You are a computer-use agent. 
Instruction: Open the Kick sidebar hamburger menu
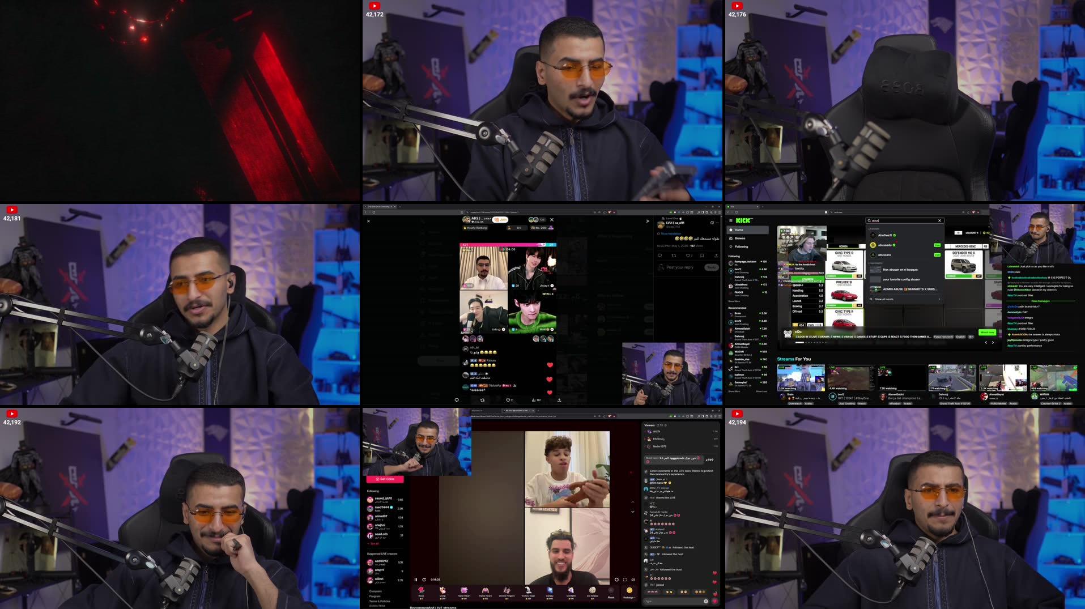point(730,220)
